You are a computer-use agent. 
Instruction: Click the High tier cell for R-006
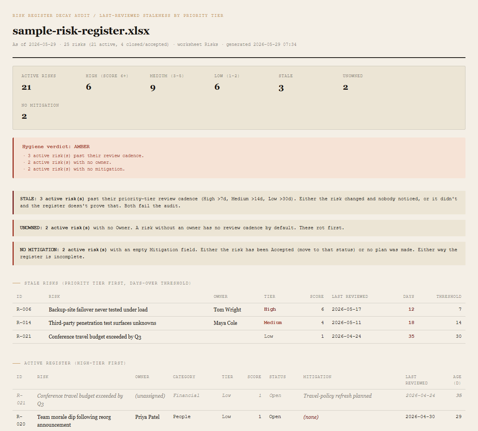pyautogui.click(x=270, y=309)
